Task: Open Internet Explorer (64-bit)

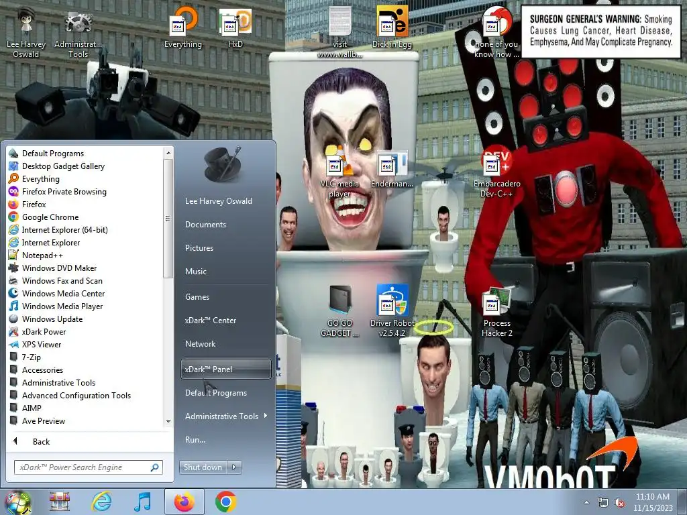Action: tap(64, 229)
